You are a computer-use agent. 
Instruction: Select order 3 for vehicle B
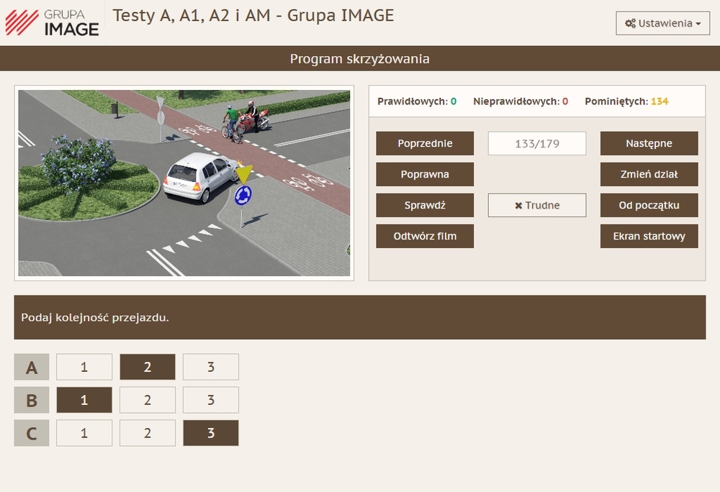[211, 400]
